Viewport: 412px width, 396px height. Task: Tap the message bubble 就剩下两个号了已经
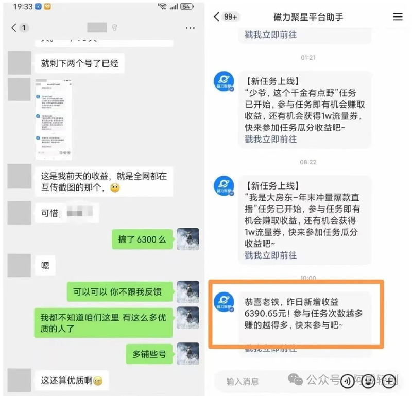coord(80,63)
